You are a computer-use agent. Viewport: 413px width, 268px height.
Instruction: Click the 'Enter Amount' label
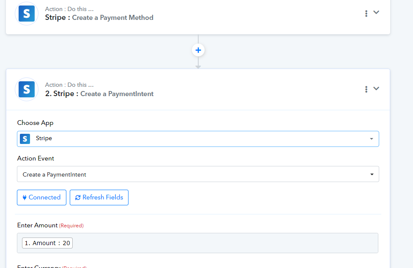point(37,225)
